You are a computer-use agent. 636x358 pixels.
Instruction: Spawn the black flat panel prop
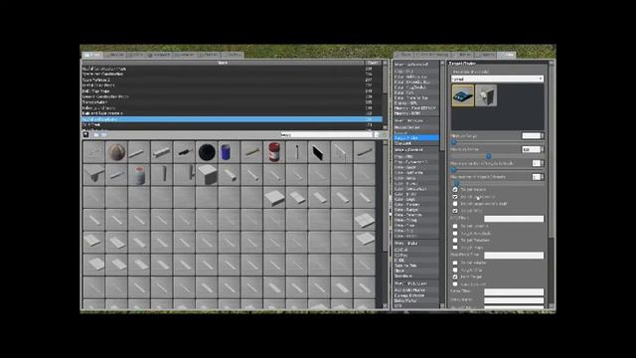(318, 152)
